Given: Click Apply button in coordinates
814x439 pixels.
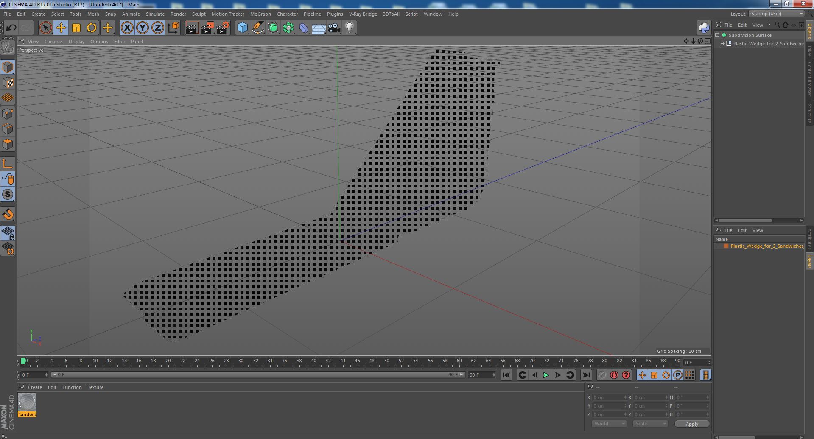Looking at the screenshot, I should coord(692,424).
